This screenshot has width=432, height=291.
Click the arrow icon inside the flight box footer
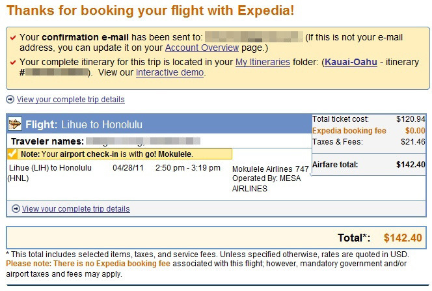[x=16, y=208]
